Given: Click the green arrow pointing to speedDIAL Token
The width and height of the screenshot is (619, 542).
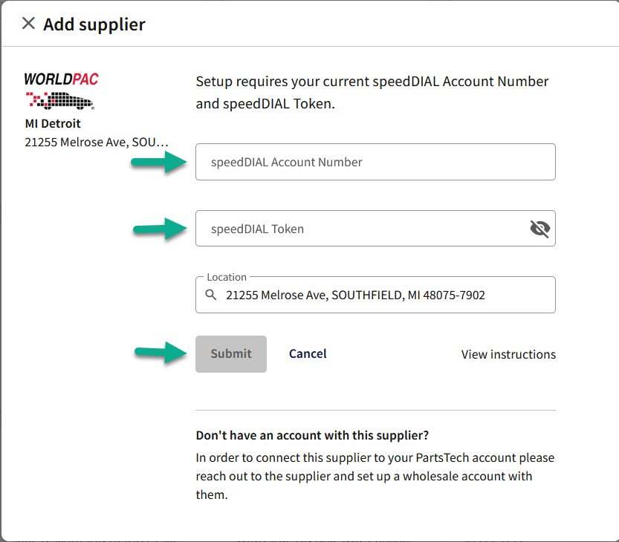Looking at the screenshot, I should (x=159, y=229).
